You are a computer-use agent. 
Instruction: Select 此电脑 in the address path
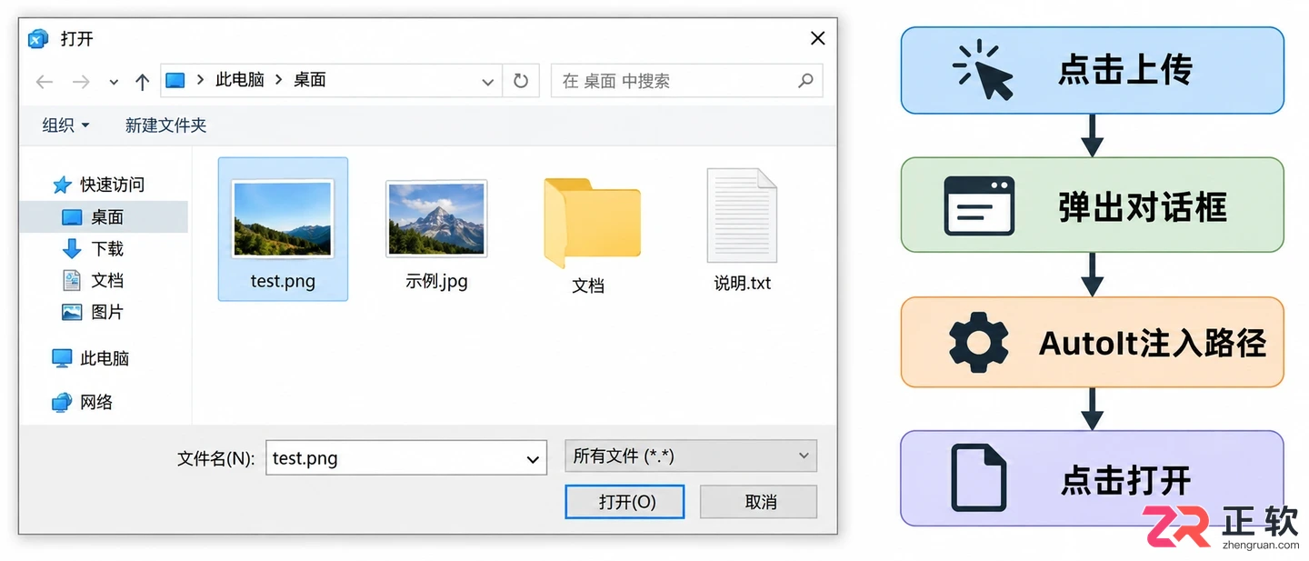240,80
